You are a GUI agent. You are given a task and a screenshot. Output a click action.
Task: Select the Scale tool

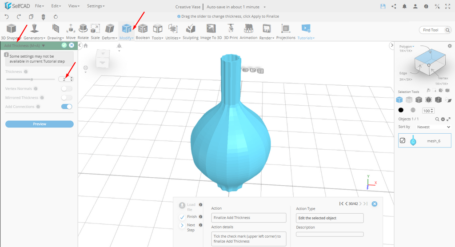[x=95, y=32]
